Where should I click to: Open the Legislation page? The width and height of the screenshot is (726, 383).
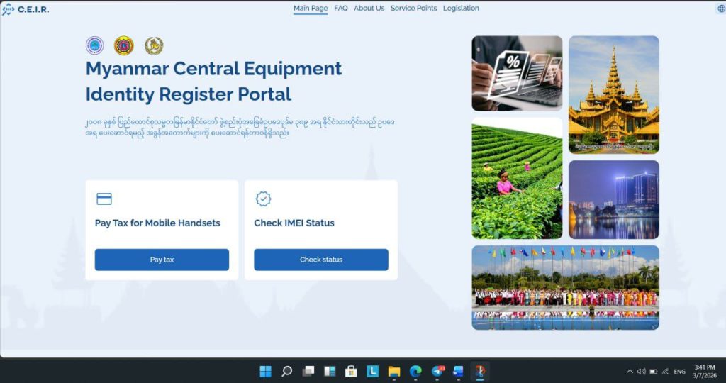(461, 9)
